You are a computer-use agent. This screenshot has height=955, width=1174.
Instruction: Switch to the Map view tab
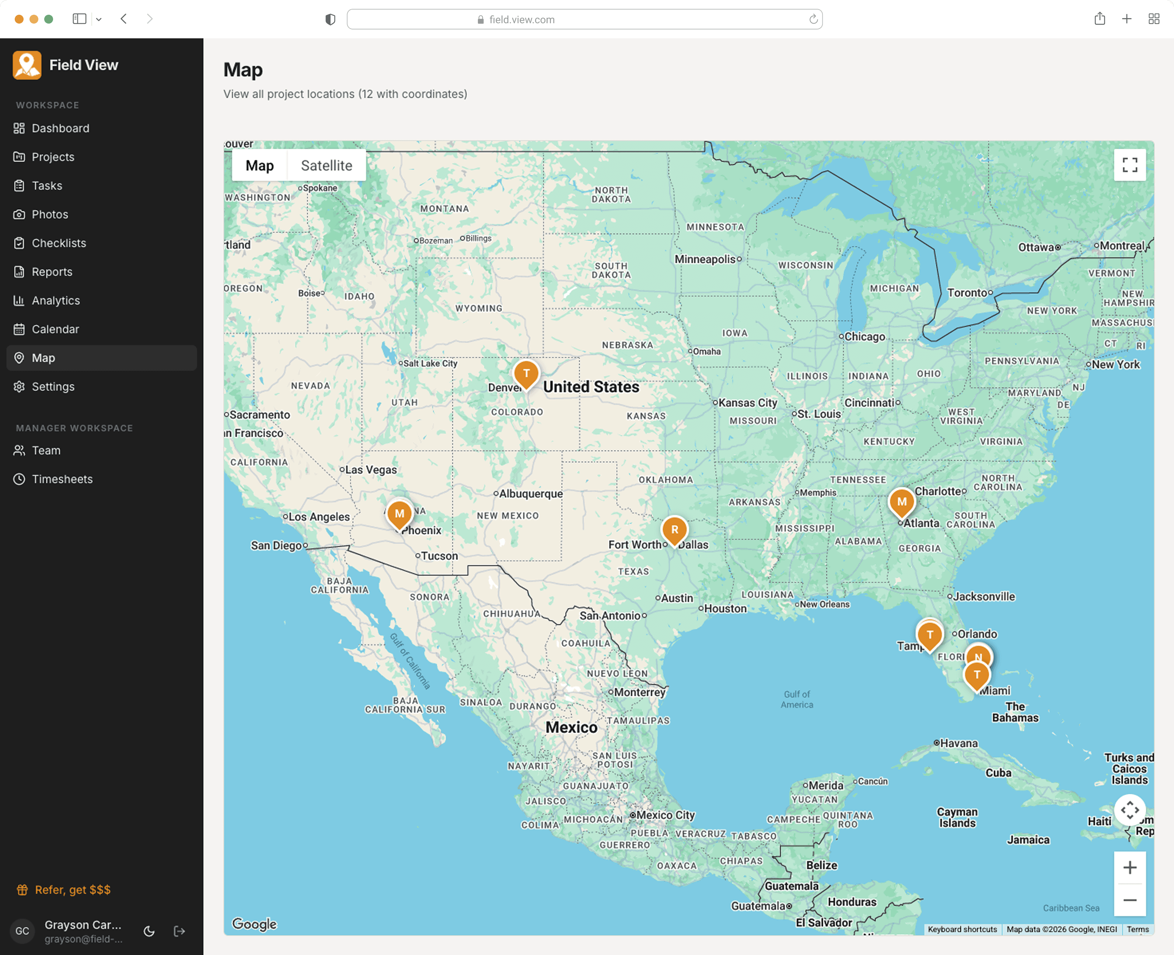pyautogui.click(x=260, y=165)
